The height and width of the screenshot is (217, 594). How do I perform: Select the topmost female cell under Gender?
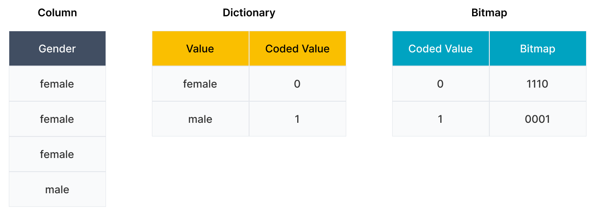[57, 84]
